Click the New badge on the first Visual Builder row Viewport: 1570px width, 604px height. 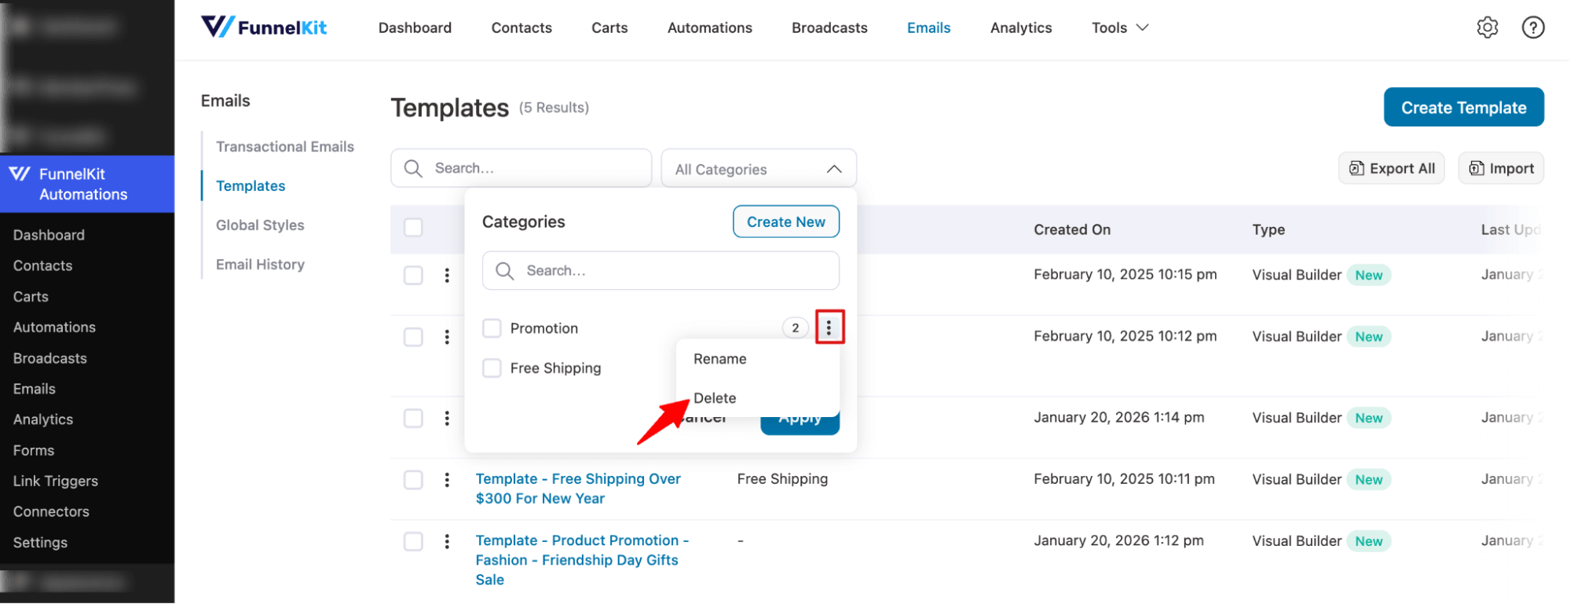tap(1369, 274)
